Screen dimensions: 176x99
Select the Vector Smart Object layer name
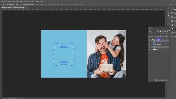tap(161, 42)
